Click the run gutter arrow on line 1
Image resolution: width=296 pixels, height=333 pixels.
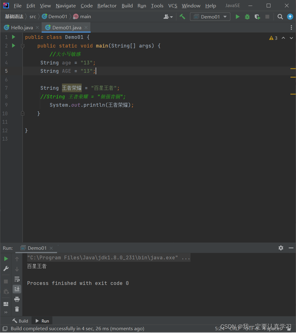click(x=14, y=37)
